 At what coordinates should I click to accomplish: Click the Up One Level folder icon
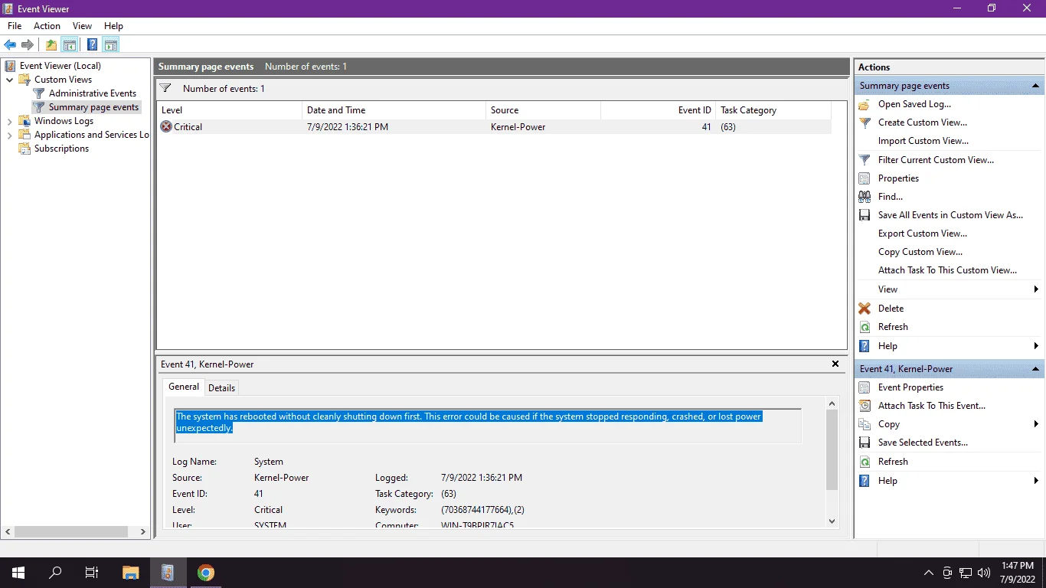51,44
